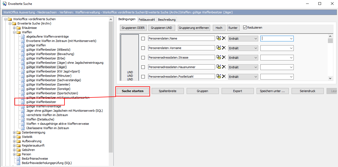Delete the Personendaten.Name condition with the X icon
Screen dimensions: 338x167
point(224,38)
